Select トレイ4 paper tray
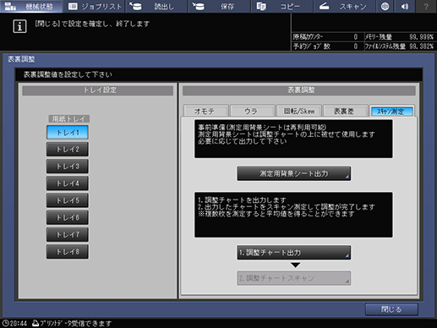The image size is (437, 328). tap(68, 183)
